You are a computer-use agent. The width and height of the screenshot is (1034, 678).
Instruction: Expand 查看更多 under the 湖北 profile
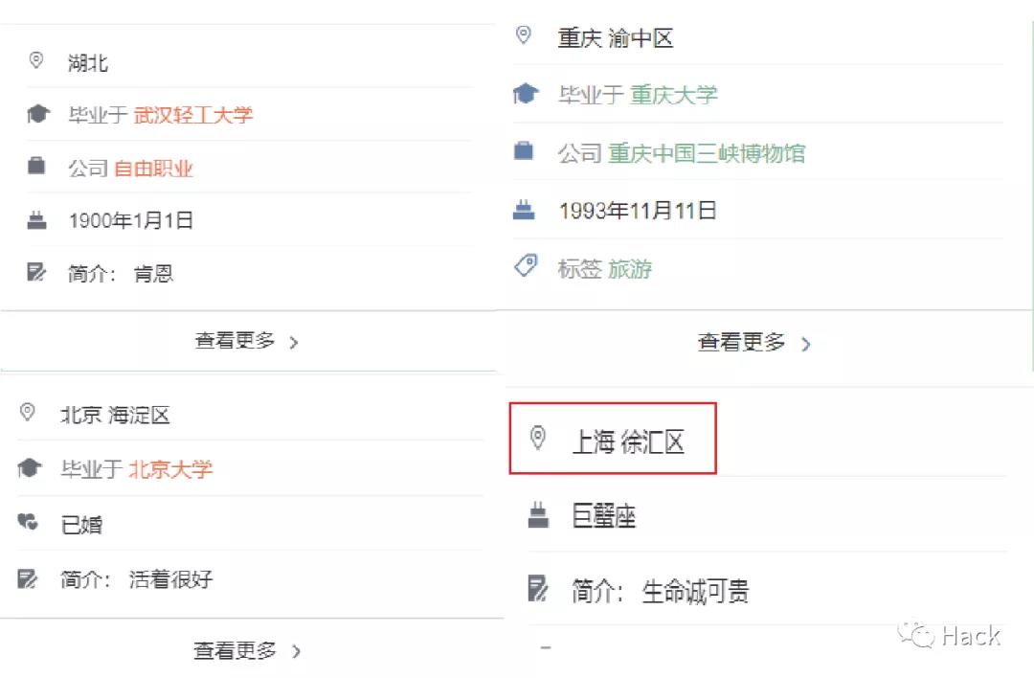tap(247, 341)
